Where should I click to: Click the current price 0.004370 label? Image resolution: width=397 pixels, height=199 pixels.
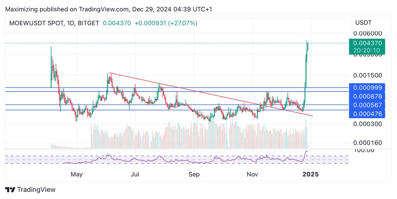point(367,43)
